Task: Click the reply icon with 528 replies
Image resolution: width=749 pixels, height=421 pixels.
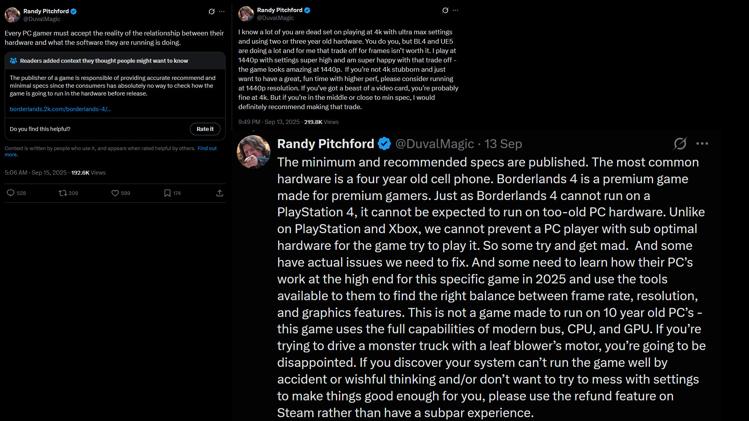Action: [x=11, y=193]
